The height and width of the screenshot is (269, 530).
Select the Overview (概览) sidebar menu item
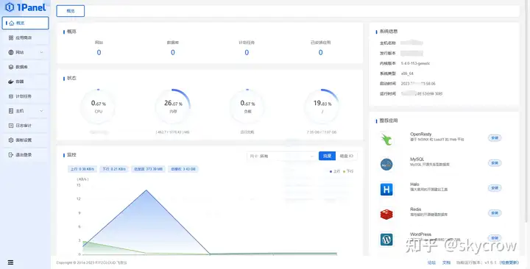(x=25, y=23)
